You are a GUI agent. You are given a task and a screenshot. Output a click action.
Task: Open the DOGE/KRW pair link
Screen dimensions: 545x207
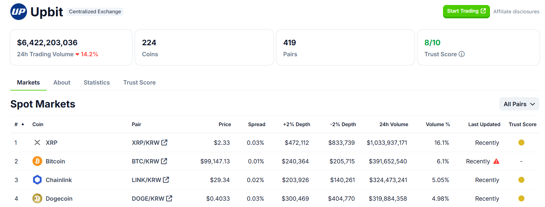tap(148, 199)
